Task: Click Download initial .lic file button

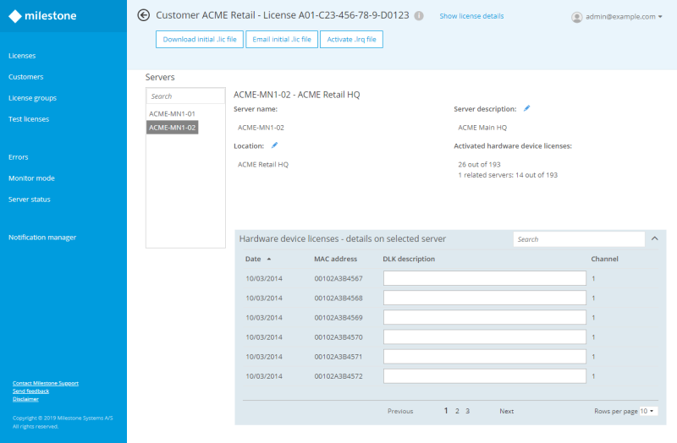Action: tap(200, 39)
